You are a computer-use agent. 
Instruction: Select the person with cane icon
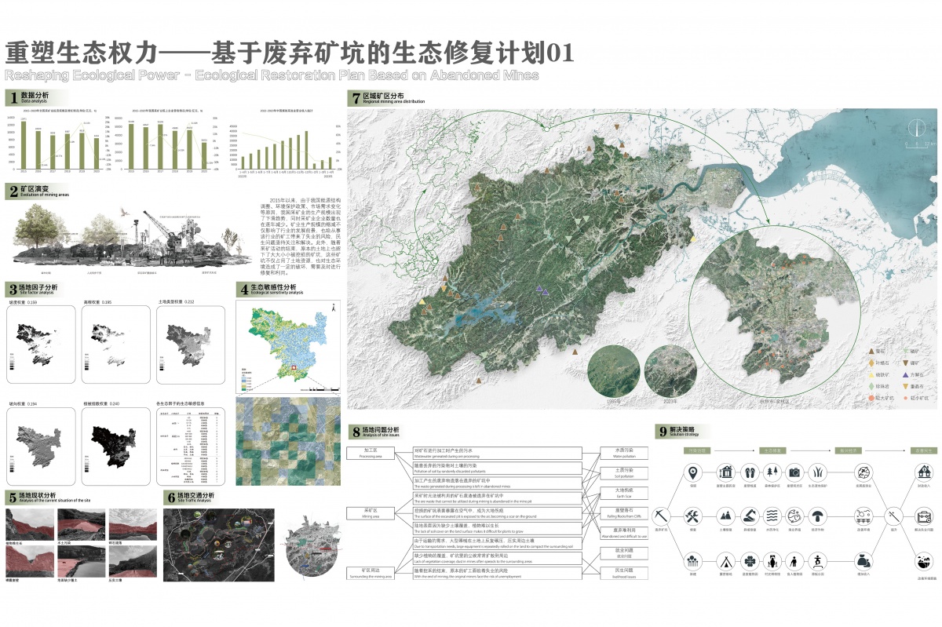coord(795,561)
